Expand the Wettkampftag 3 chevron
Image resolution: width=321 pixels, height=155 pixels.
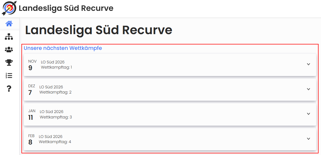click(308, 114)
